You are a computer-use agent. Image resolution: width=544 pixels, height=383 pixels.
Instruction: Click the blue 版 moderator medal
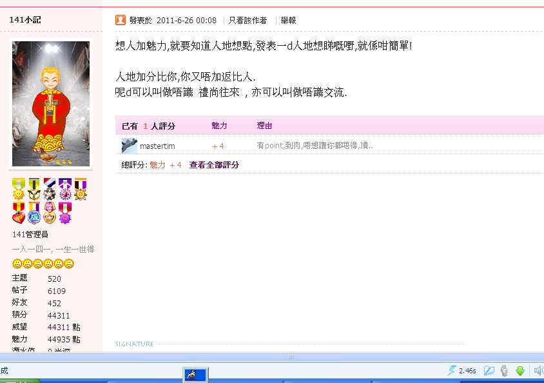34,213
